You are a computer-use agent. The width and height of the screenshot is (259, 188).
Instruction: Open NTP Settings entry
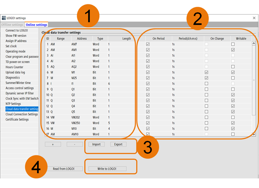[x=13, y=104]
